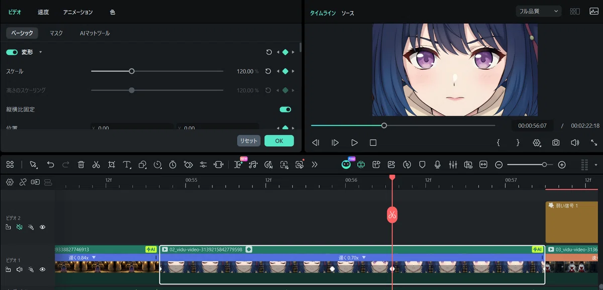Open the adjustment sliders tool
Viewport: 603px width, 290px height.
tap(203, 164)
